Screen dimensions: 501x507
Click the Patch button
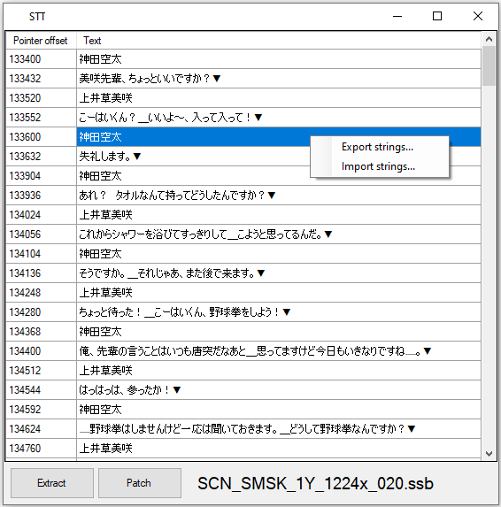click(139, 483)
